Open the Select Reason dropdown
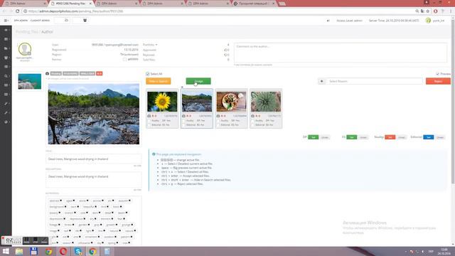 click(374, 81)
